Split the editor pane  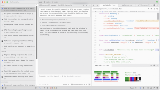(x=154, y=5)
